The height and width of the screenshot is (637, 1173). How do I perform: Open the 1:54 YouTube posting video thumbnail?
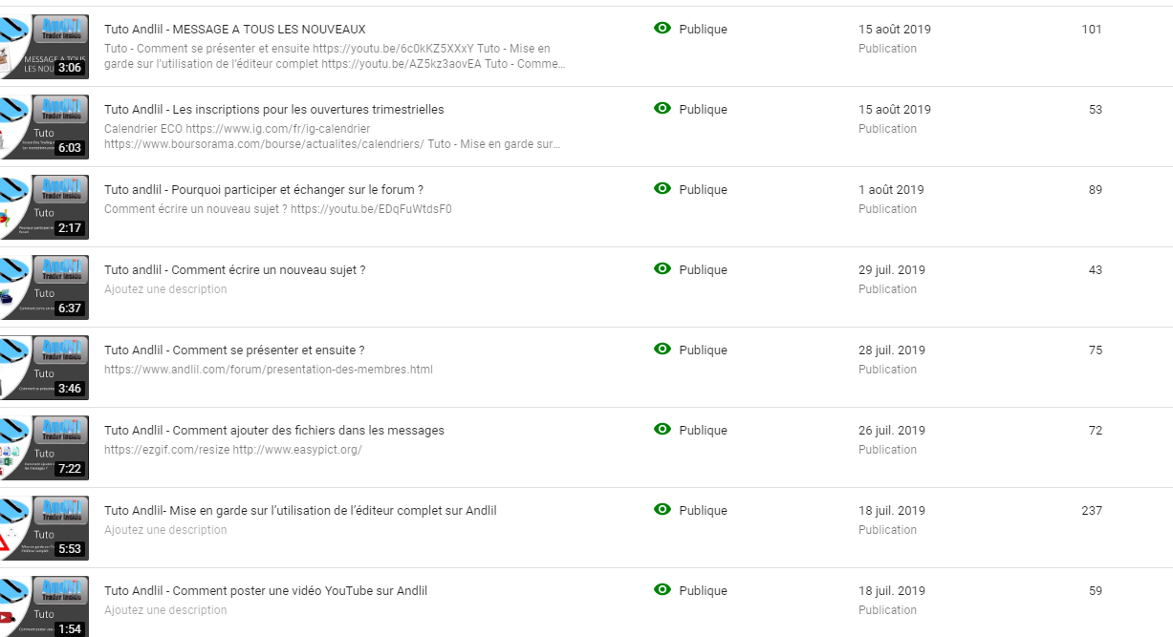point(44,606)
